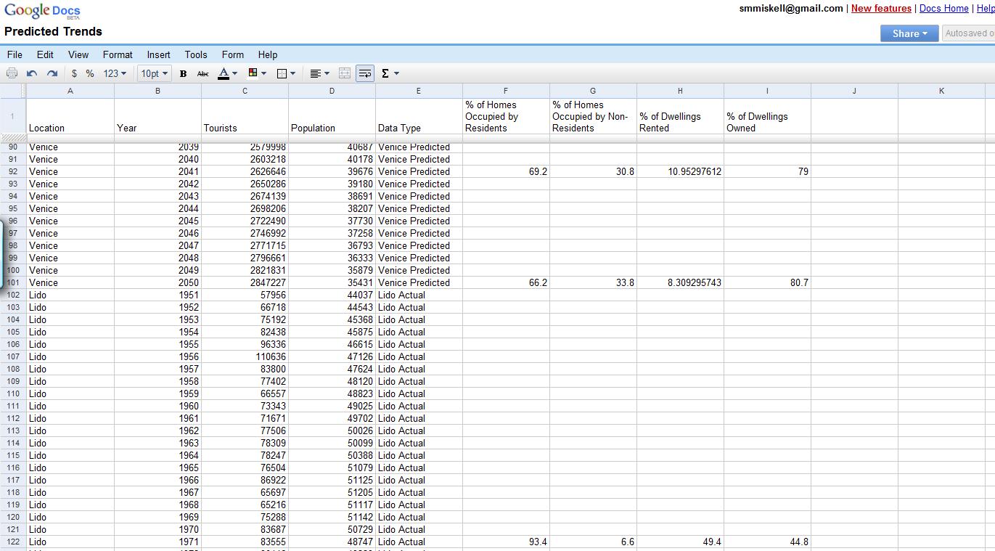Click the Tourists header cell
Image resolution: width=995 pixels, height=551 pixels.
click(245, 116)
